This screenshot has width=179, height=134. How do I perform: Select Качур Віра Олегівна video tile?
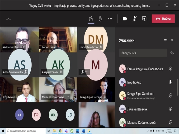[x=96, y=90]
